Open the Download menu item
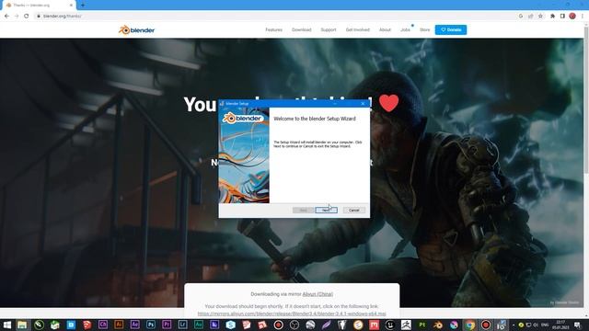The width and height of the screenshot is (589, 331). coord(302,29)
